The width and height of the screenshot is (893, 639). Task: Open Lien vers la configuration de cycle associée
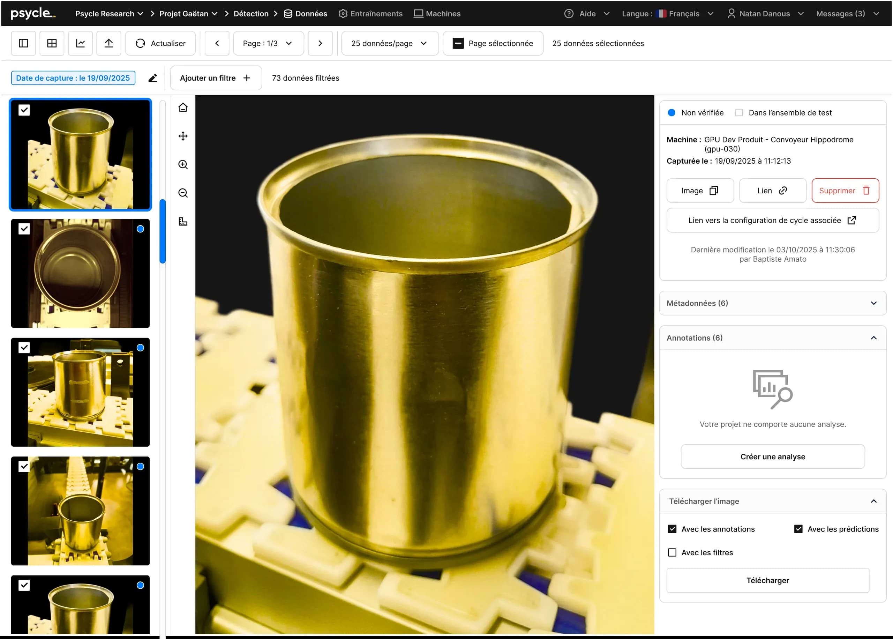click(x=773, y=220)
